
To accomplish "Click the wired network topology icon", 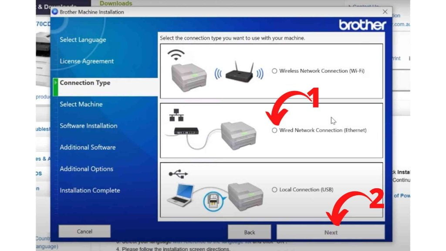I will click(x=176, y=115).
